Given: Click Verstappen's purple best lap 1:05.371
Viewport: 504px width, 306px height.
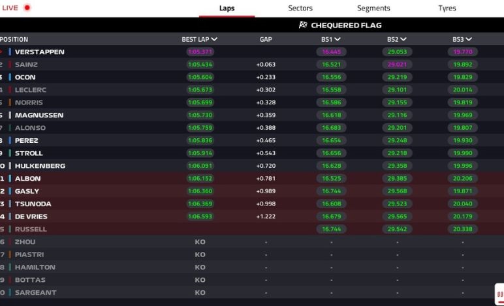Looking at the screenshot, I should click(200, 52).
